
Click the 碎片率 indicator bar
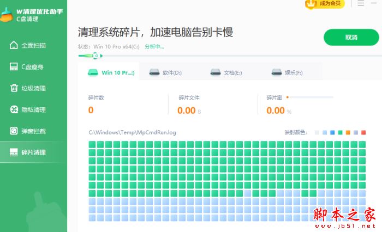click(309, 97)
